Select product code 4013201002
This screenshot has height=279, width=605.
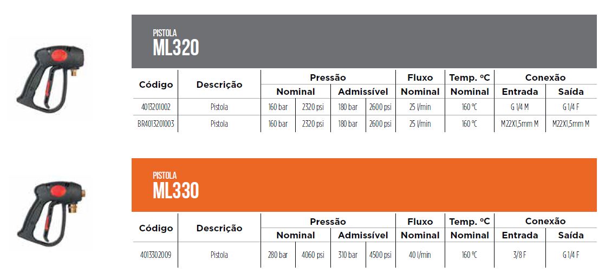[154, 107]
